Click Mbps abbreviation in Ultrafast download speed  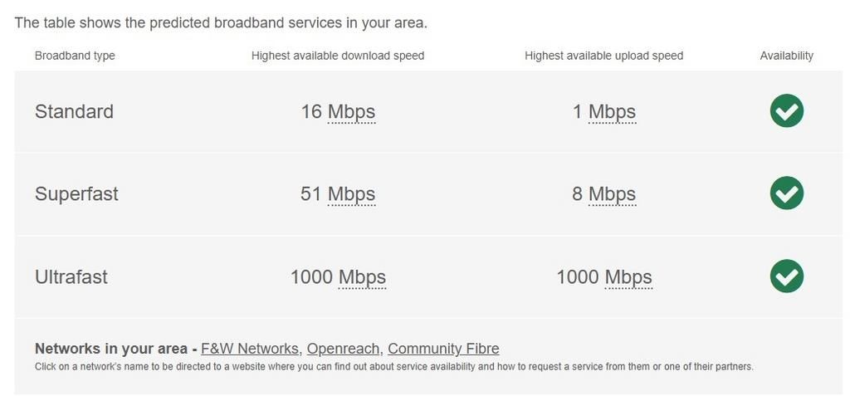[x=362, y=277]
